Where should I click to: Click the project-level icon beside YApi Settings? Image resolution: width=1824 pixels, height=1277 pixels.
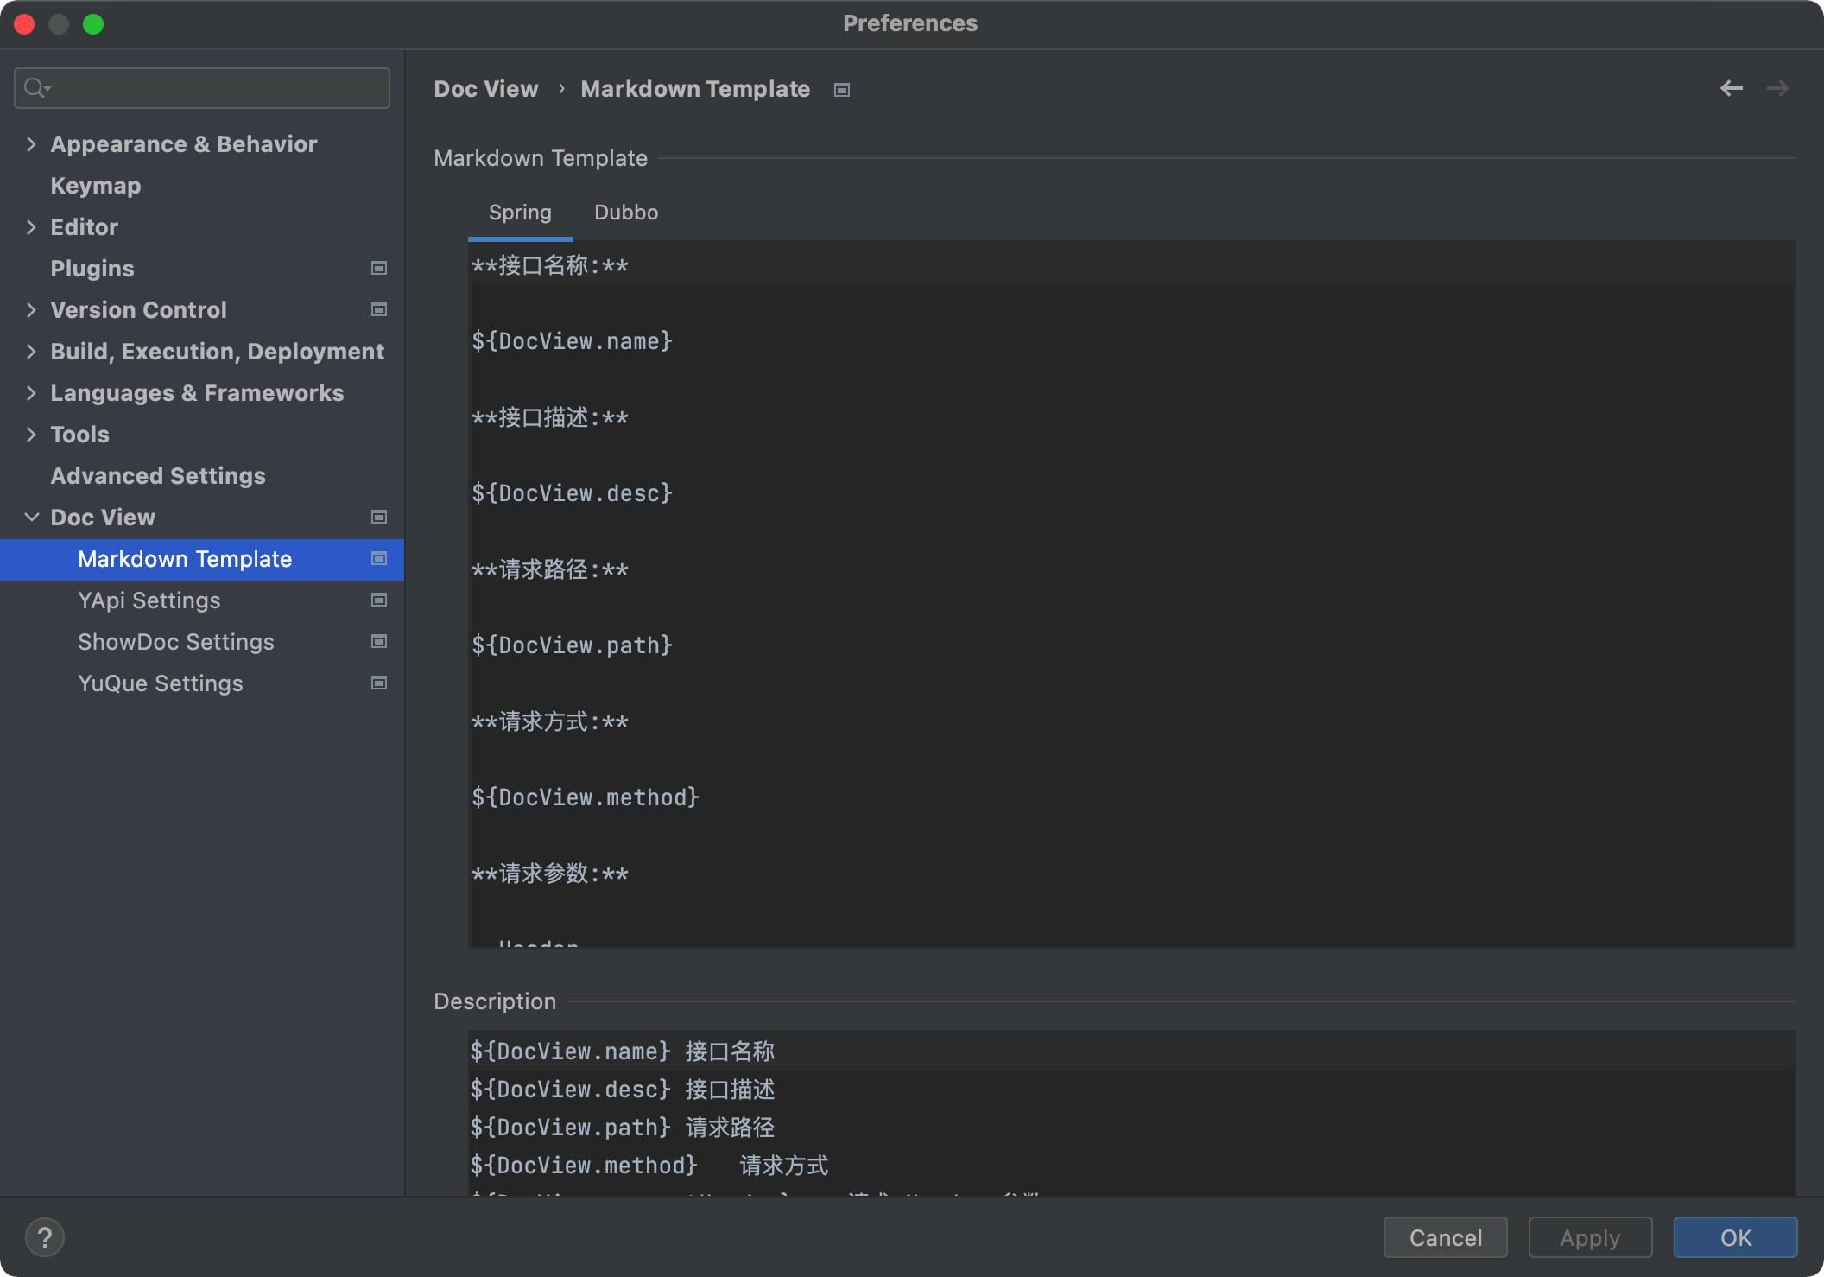(378, 600)
